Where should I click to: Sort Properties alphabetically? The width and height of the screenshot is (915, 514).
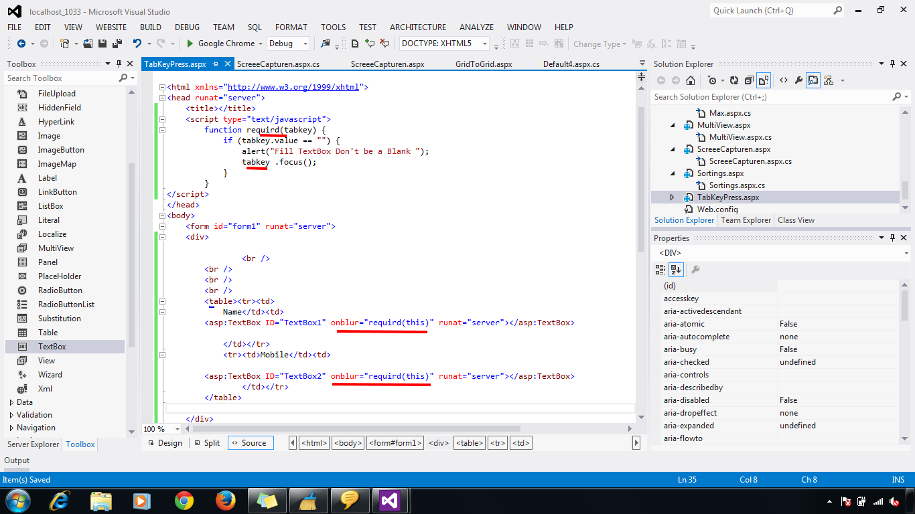point(676,269)
